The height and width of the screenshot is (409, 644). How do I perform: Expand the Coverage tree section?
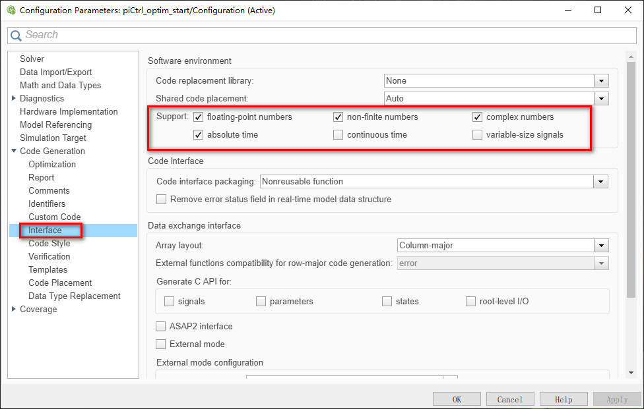[15, 309]
